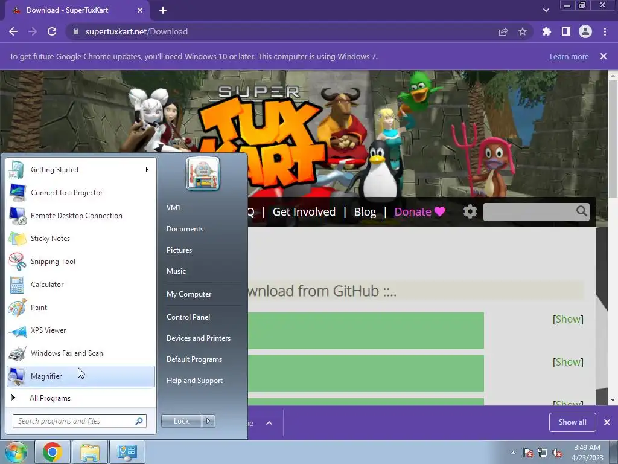Open Windows Explorer folder taskbar icon

coord(90,452)
